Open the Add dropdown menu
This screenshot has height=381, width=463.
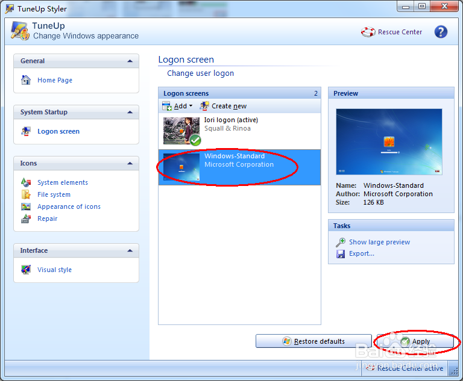point(178,106)
